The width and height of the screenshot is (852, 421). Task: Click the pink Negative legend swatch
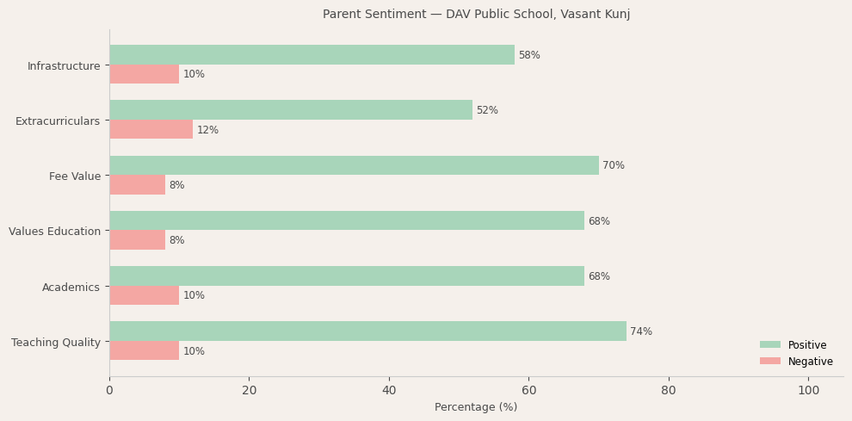click(x=769, y=362)
